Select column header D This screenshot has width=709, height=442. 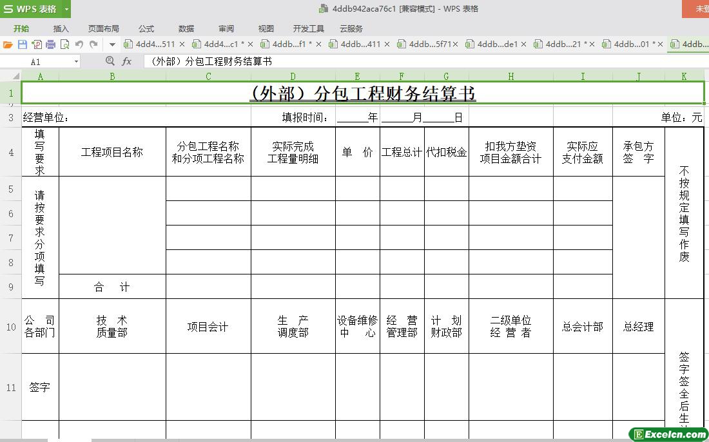(293, 77)
